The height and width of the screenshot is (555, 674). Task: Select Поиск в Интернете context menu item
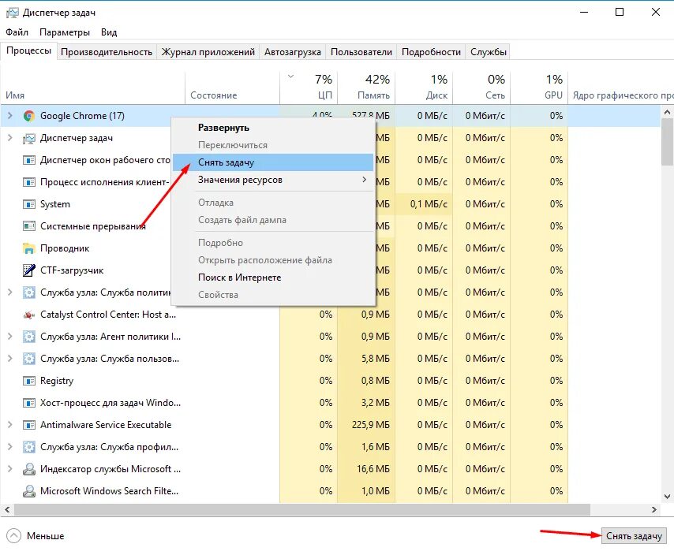pos(273,277)
